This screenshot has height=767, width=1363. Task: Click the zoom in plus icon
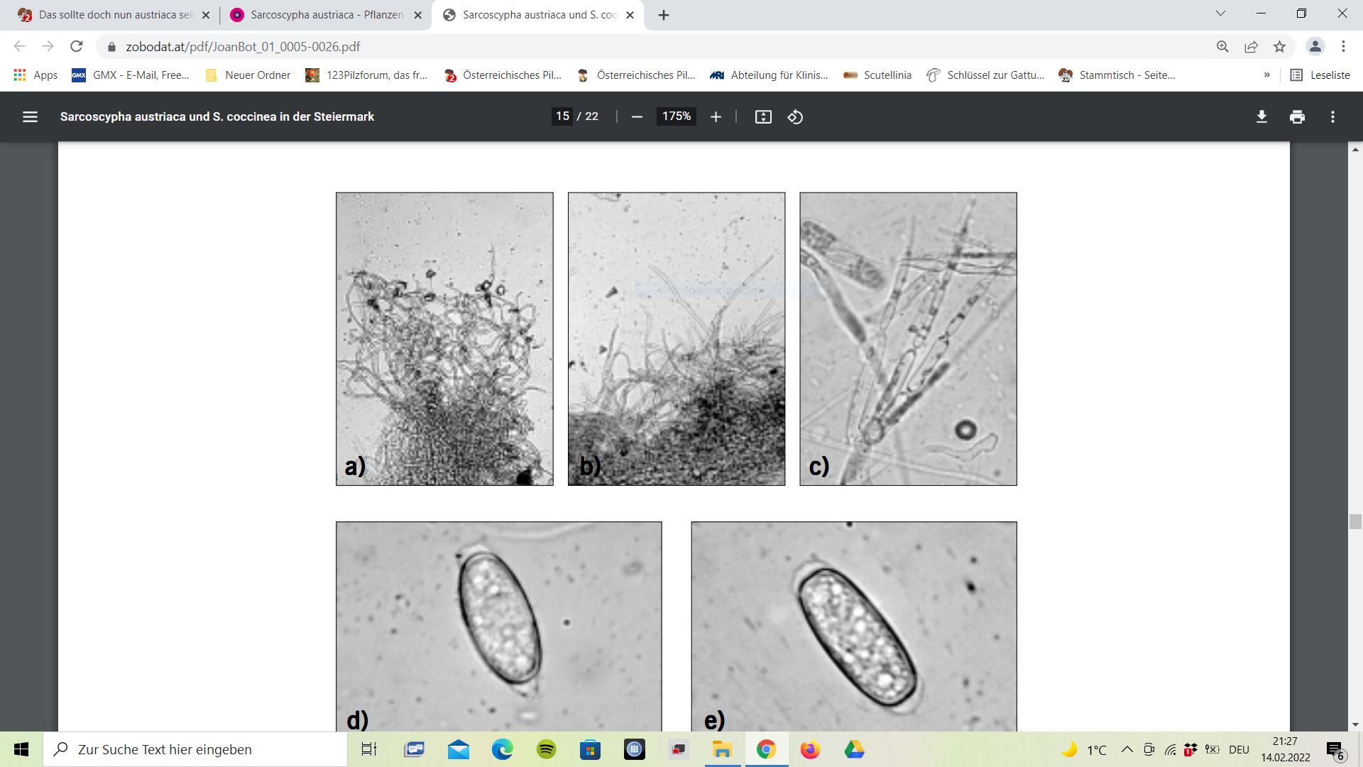pyautogui.click(x=716, y=116)
